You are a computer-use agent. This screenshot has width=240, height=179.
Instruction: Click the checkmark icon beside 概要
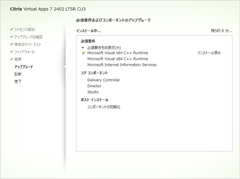point(11,59)
